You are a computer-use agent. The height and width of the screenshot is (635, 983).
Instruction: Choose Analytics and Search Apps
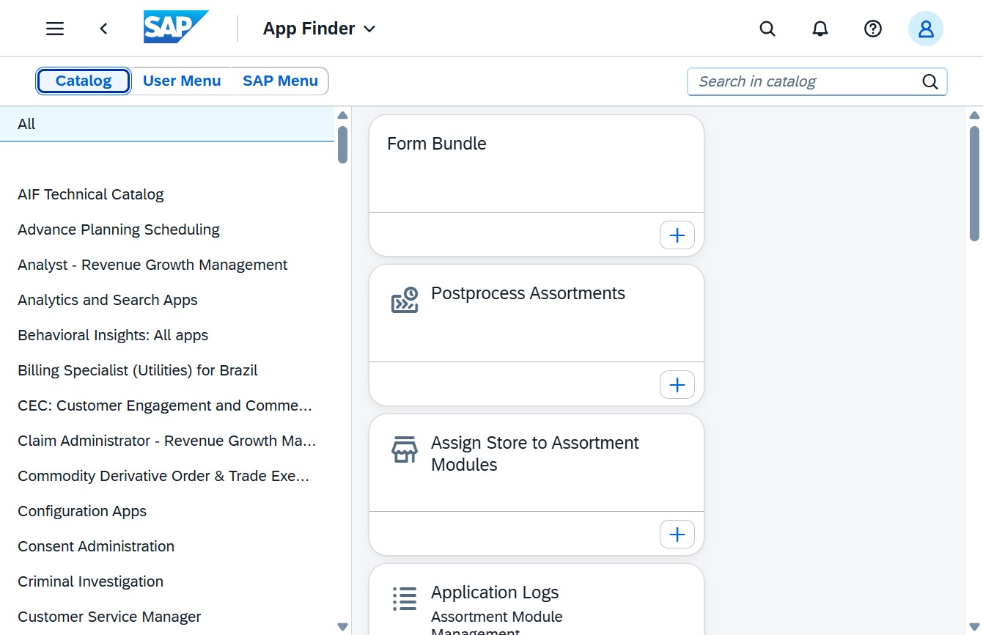click(x=167, y=300)
